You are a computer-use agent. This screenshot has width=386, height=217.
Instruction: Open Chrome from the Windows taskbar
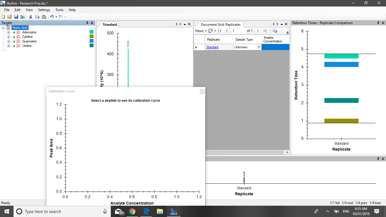tap(132, 211)
